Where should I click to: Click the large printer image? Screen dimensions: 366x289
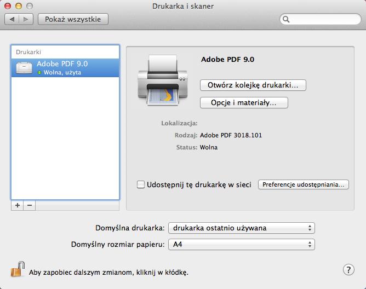click(x=163, y=80)
